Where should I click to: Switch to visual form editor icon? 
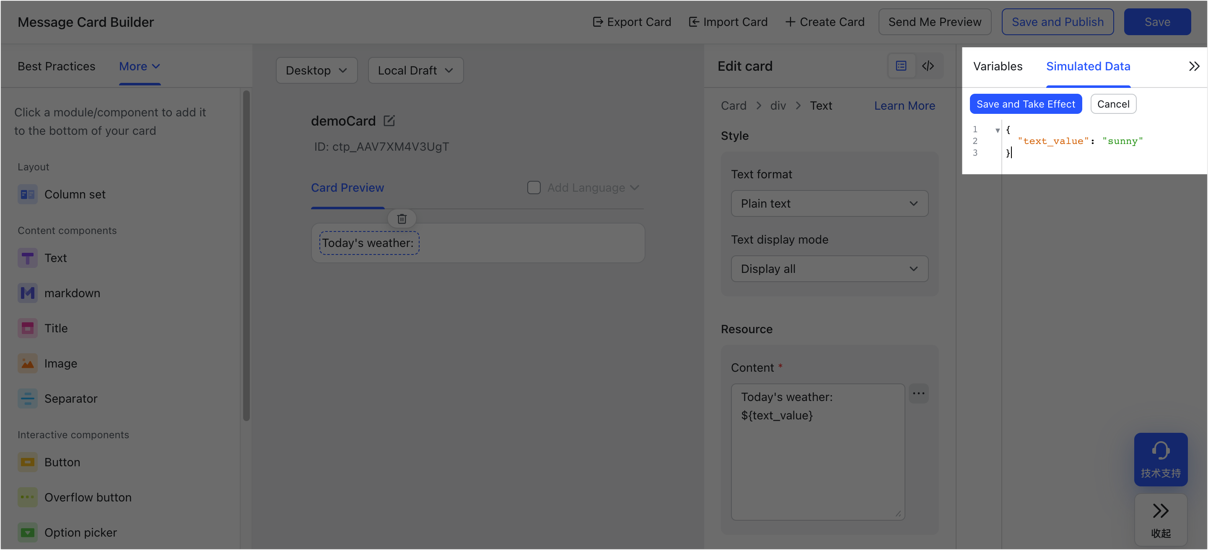pos(901,66)
